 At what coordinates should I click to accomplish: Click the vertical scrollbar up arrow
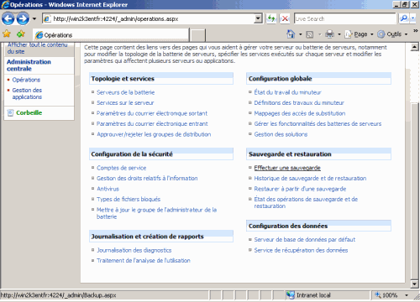[x=415, y=47]
